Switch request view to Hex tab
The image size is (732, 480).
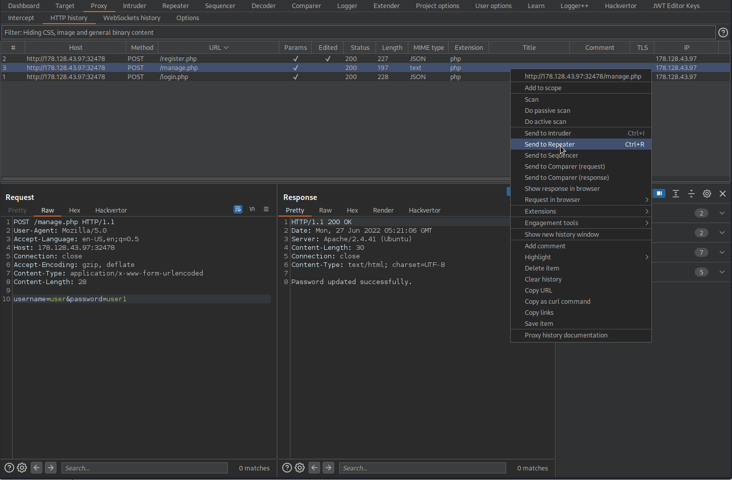click(75, 211)
